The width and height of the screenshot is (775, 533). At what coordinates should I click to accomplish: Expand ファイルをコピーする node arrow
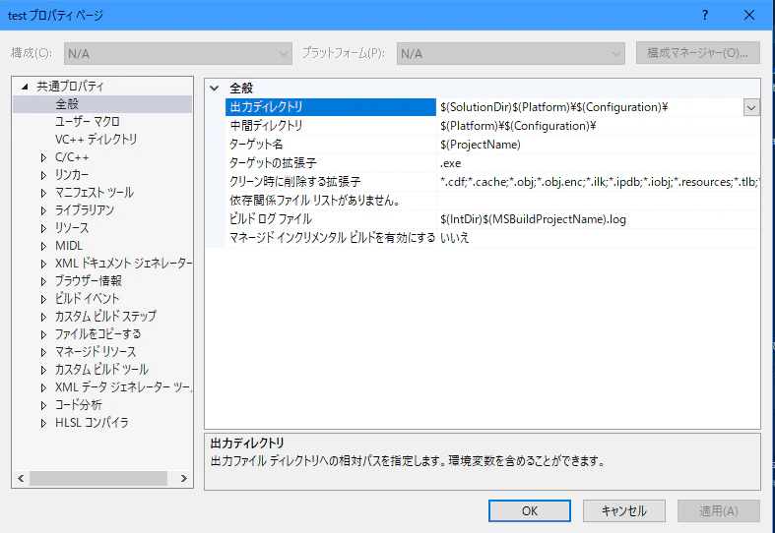(x=44, y=334)
